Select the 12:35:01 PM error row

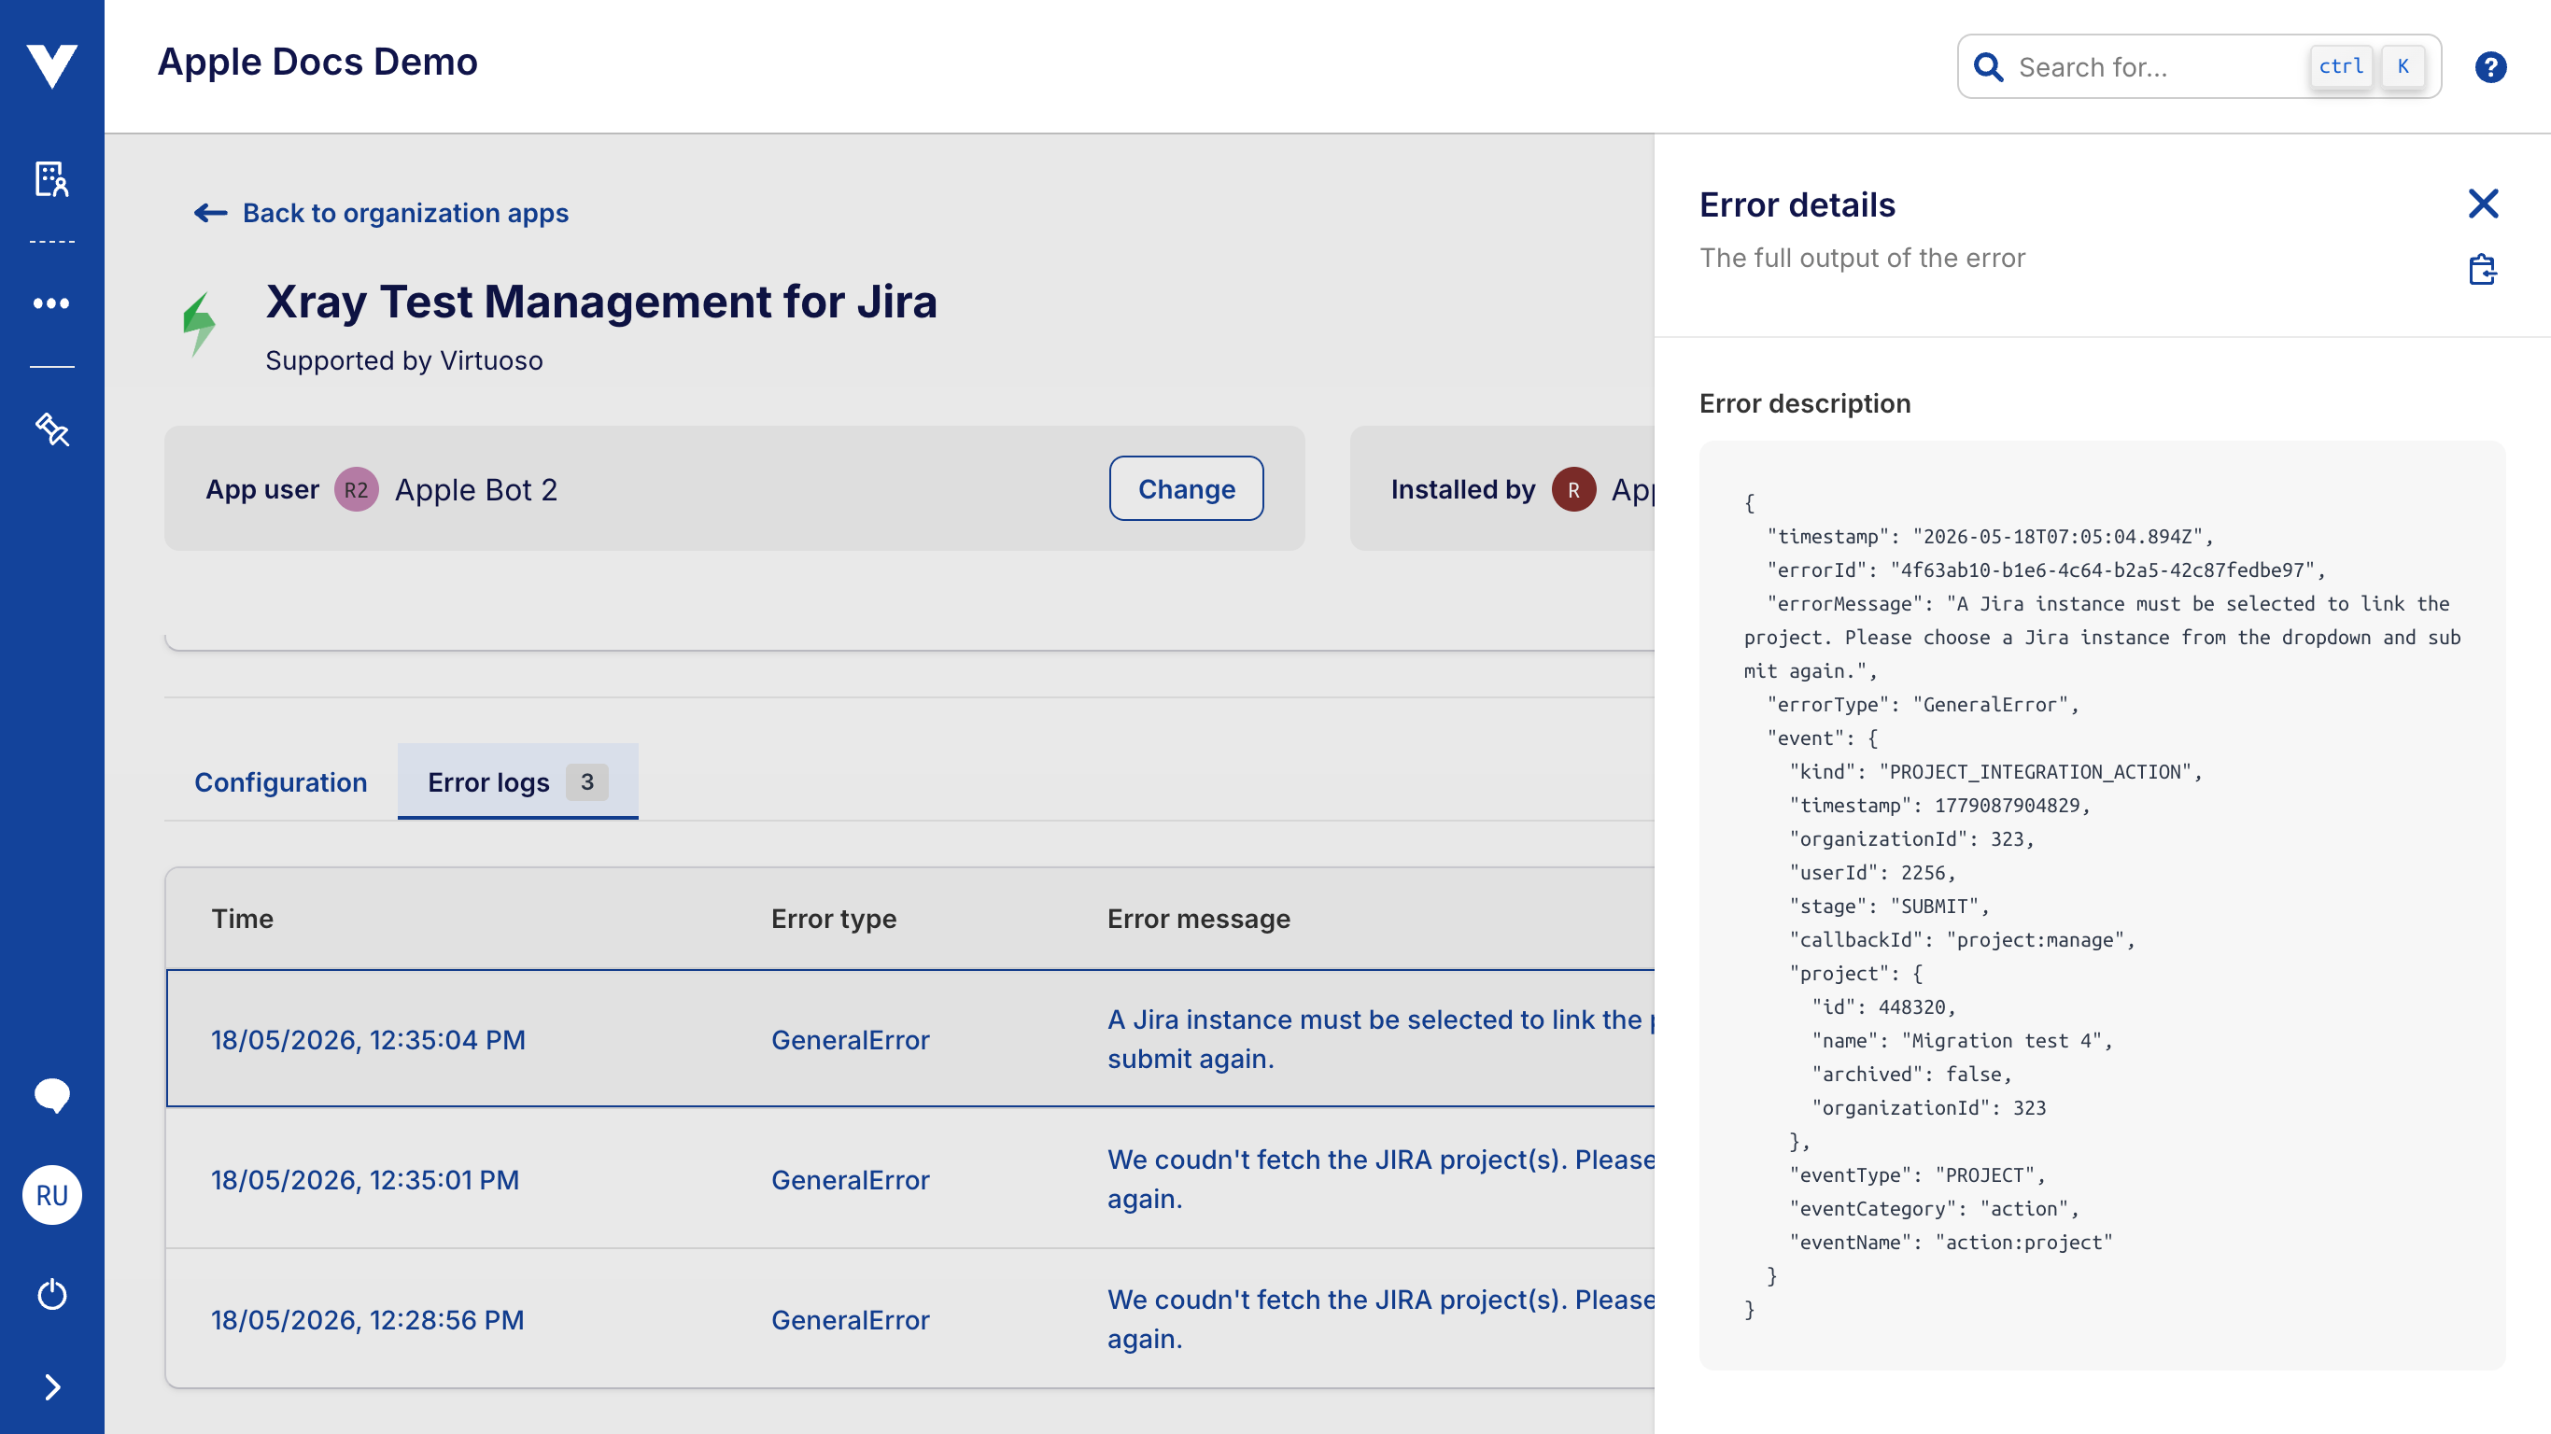(x=910, y=1178)
